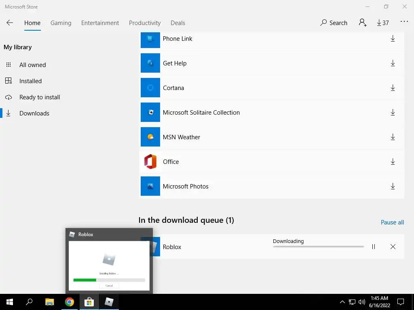The height and width of the screenshot is (310, 414).
Task: Download Microsoft Photos via its arrow
Action: click(x=393, y=186)
